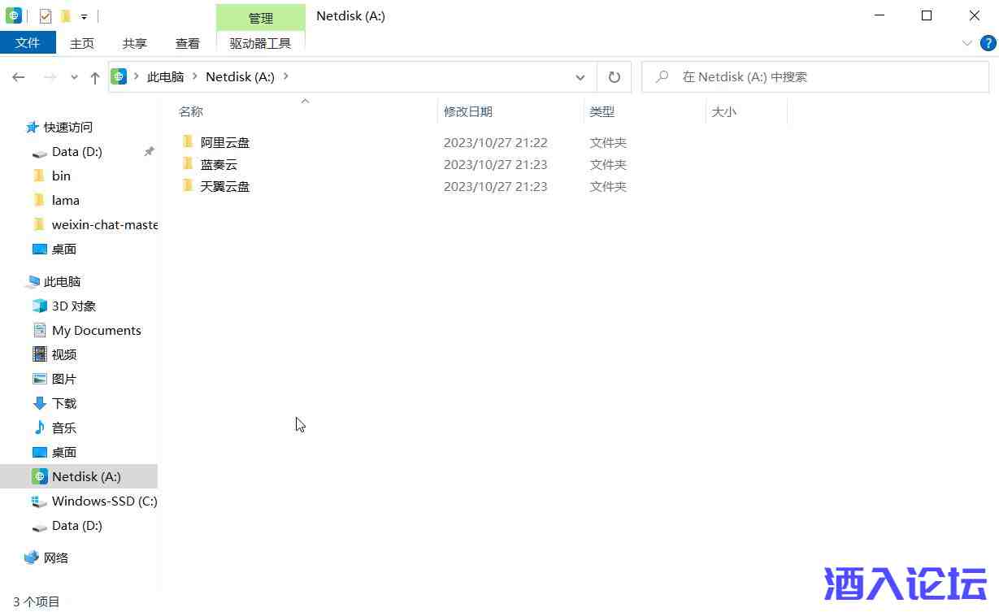Click the 阿里云盘 folder icon

click(x=188, y=141)
